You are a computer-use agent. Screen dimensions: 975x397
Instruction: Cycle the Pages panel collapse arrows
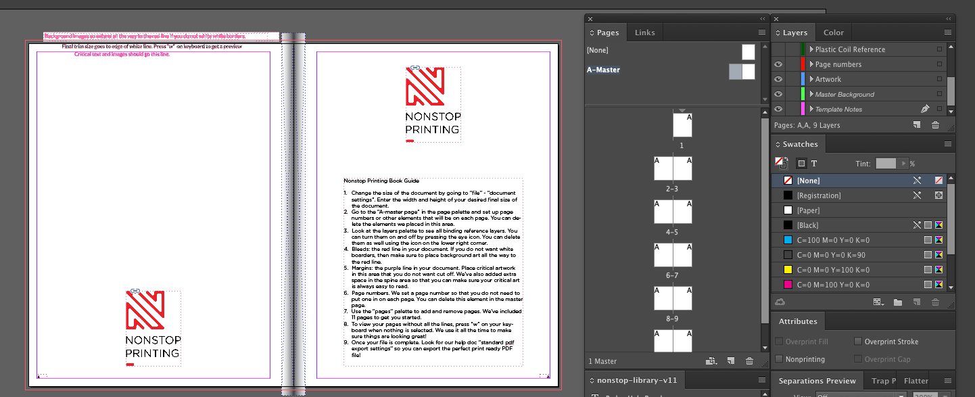(590, 32)
